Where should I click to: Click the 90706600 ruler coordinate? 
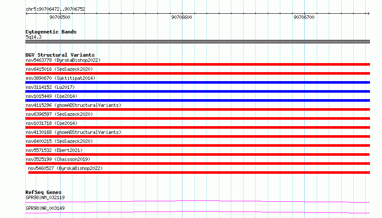pyautogui.click(x=182, y=17)
